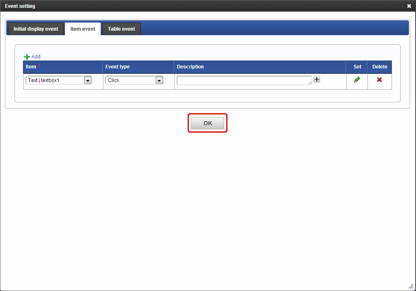Close the Event setting dialog

pos(409,6)
